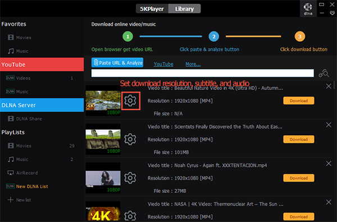Click the URL input field

click(x=202, y=73)
